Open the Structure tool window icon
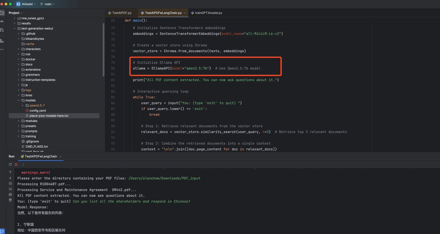Screen dimensions: 440x234 [x=2, y=41]
